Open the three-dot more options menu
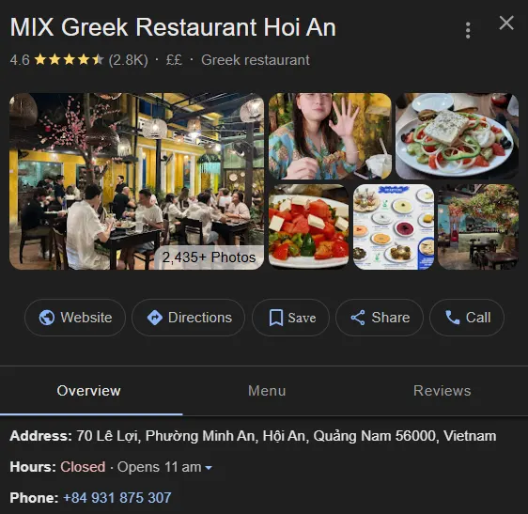Viewport: 528px width, 514px height. (x=468, y=31)
